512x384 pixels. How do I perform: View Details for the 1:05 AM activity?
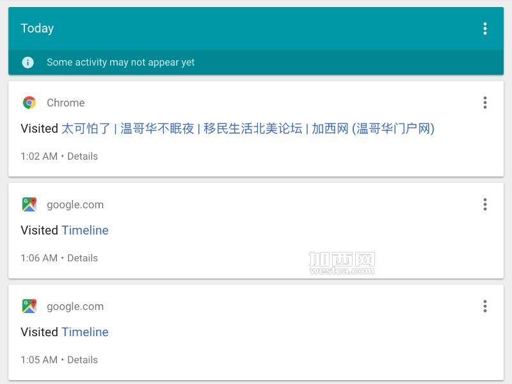[83, 360]
